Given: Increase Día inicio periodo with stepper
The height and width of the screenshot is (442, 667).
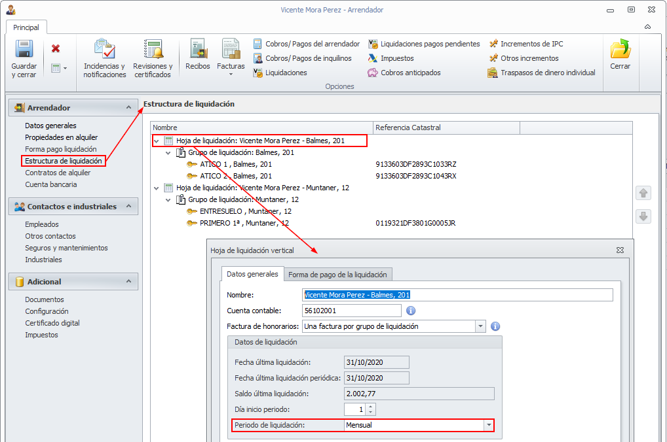Looking at the screenshot, I should tap(371, 406).
